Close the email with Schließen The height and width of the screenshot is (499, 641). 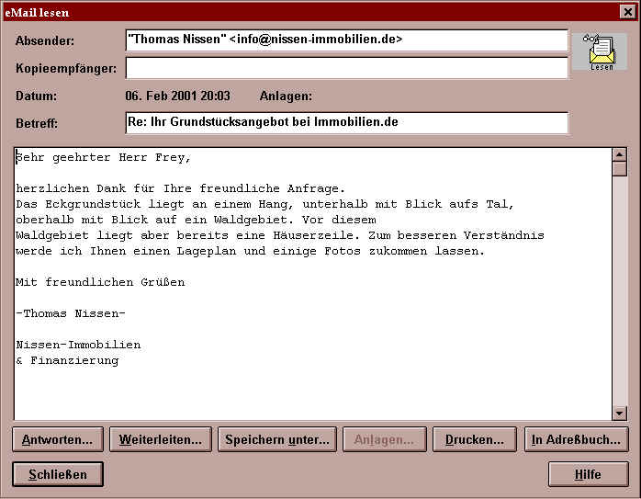58,474
